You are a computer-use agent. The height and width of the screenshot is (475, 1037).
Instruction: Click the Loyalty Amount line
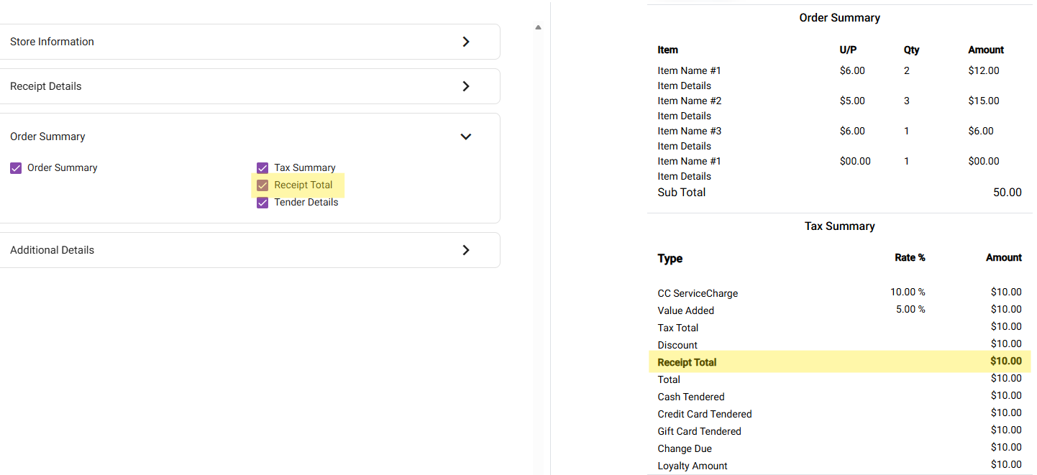tap(692, 466)
